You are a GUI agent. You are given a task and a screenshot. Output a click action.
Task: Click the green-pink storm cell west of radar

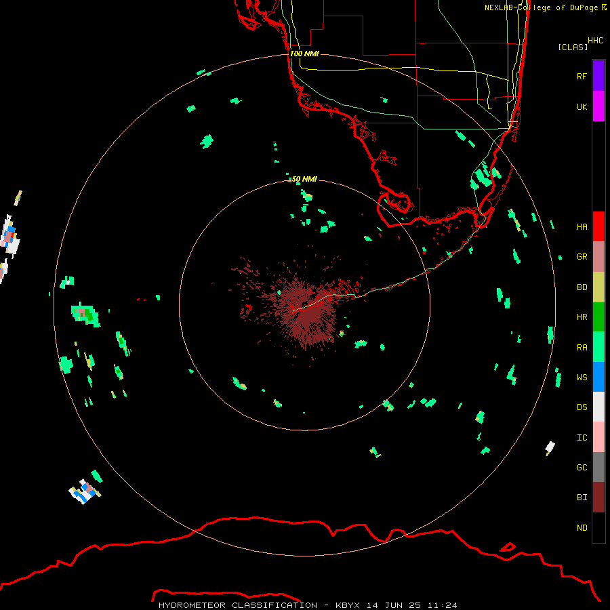(x=85, y=314)
